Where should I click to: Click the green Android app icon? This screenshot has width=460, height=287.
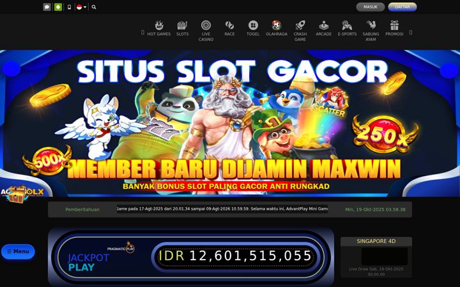[58, 7]
